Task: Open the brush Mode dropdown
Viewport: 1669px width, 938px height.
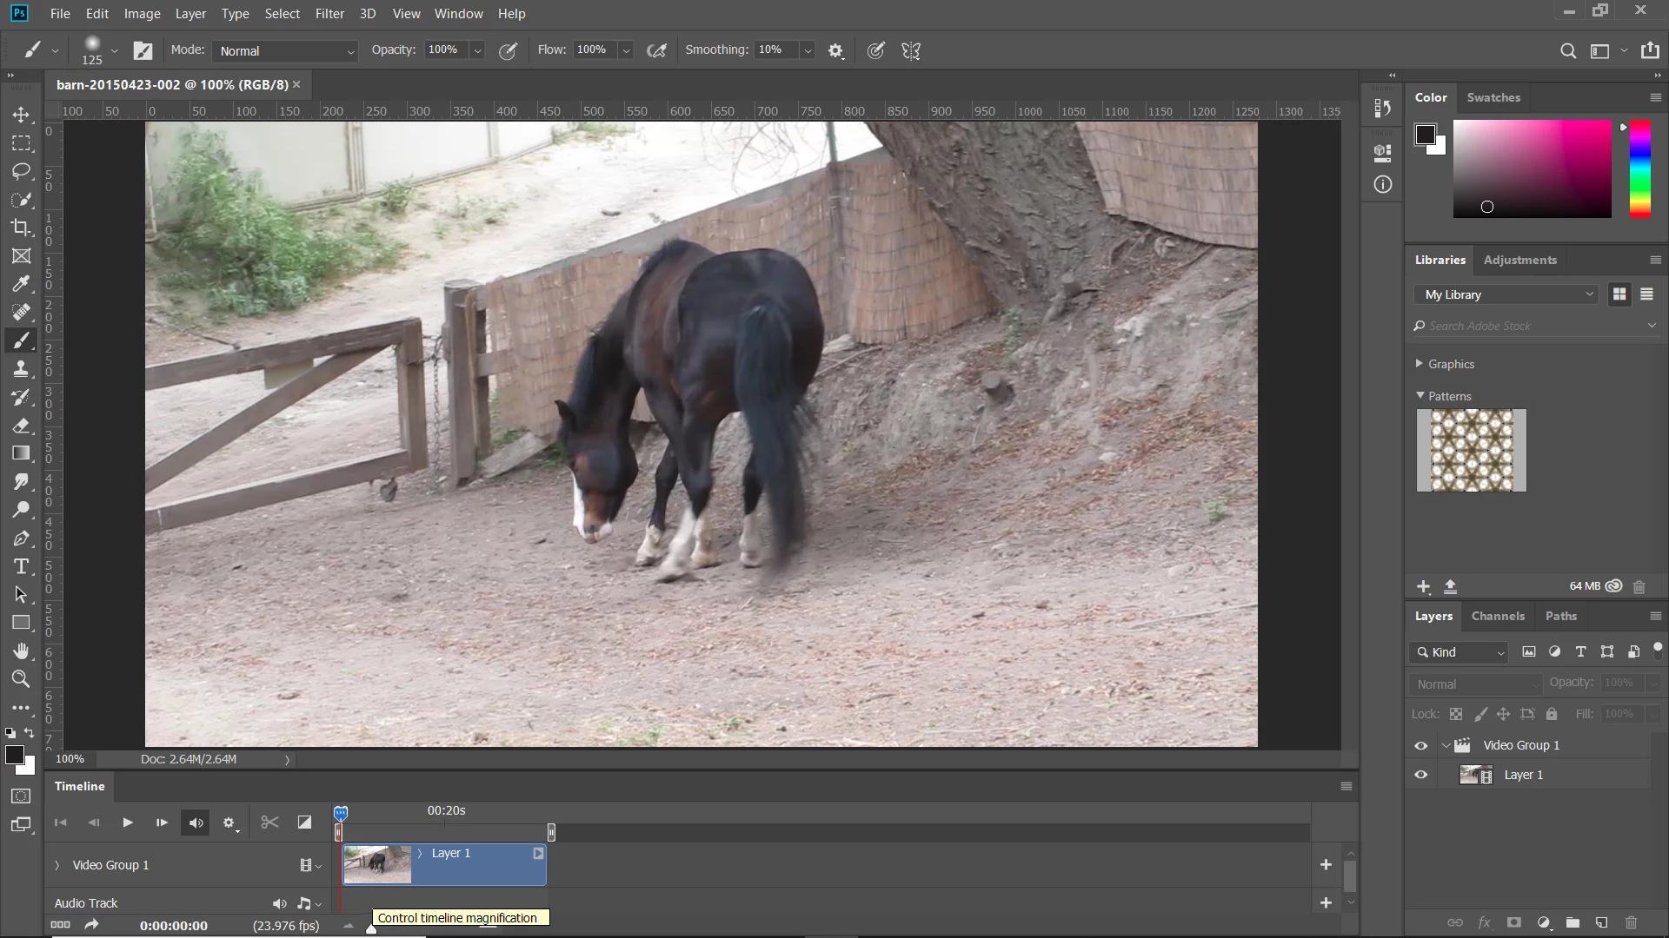Action: [285, 51]
